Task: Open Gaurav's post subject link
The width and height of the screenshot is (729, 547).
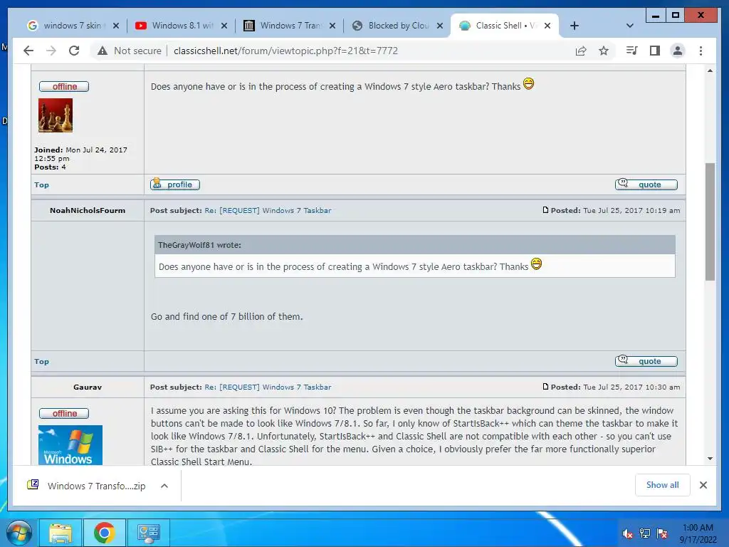Action: [268, 387]
